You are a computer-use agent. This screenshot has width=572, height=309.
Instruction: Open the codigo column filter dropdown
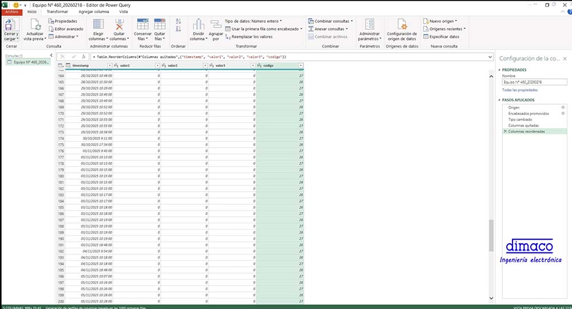(x=300, y=66)
